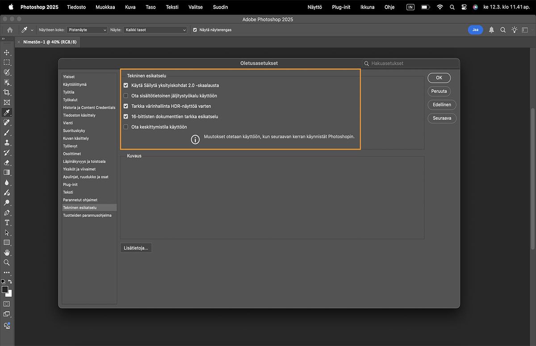Select the Rectangular Marquee tool
Screen dimensions: 536x346
pyautogui.click(x=7, y=63)
